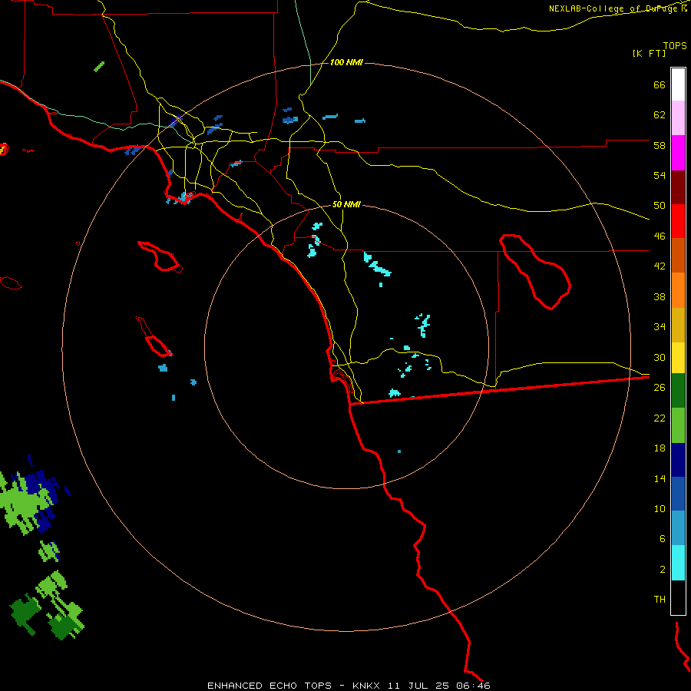Click the light green legend swatch
The width and height of the screenshot is (691, 691).
pos(678,425)
